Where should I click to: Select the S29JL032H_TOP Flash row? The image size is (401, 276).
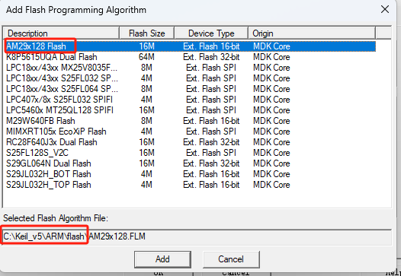191,185
